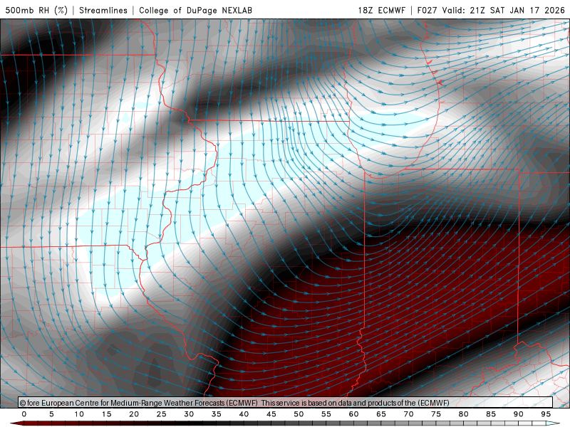This screenshot has width=570, height=427.
Task: Click the '60' color scale label
Action: pyautogui.click(x=353, y=414)
